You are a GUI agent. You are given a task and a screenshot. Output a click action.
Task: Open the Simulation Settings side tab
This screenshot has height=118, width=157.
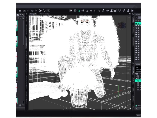26,82
